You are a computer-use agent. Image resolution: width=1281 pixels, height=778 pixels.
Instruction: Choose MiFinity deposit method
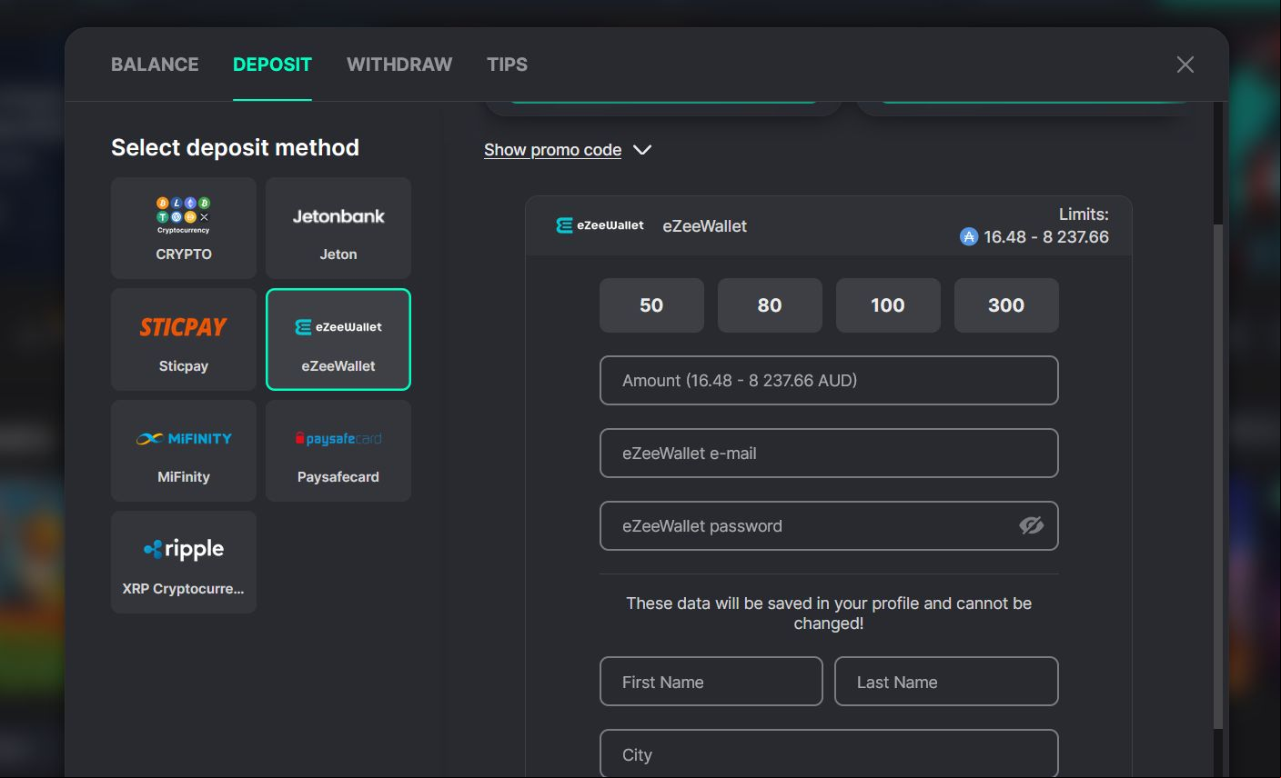(x=184, y=451)
